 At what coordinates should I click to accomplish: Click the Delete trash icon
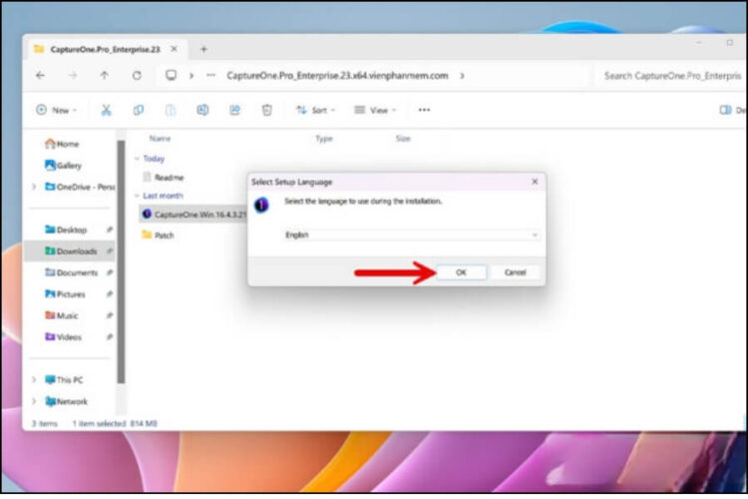click(266, 110)
